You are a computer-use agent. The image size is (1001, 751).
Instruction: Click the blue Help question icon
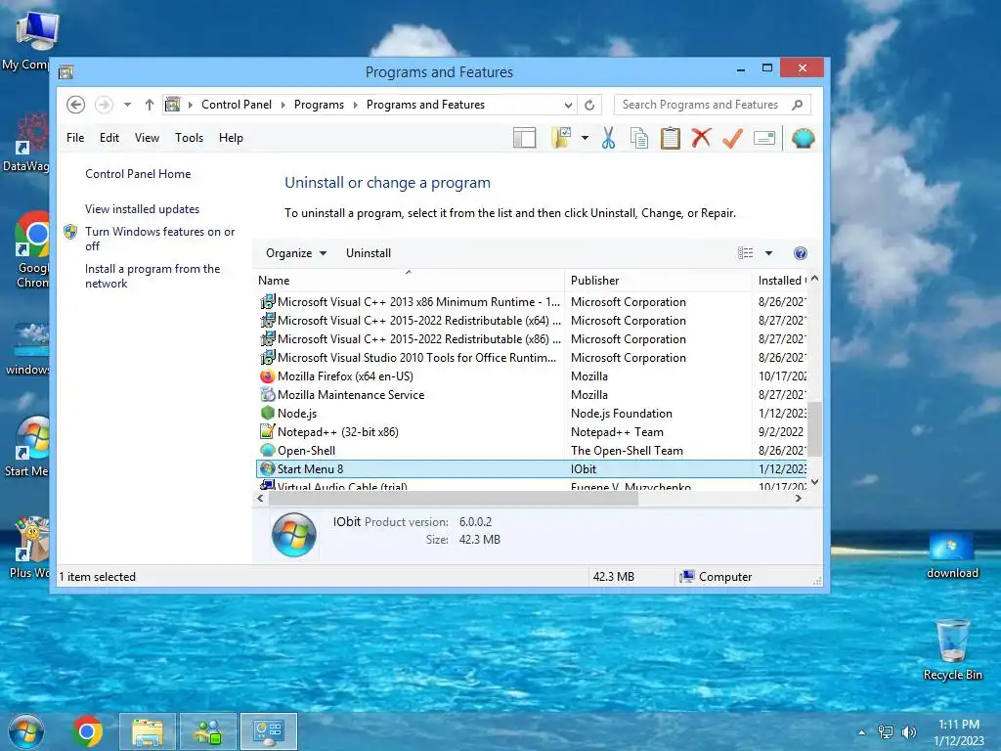tap(801, 253)
